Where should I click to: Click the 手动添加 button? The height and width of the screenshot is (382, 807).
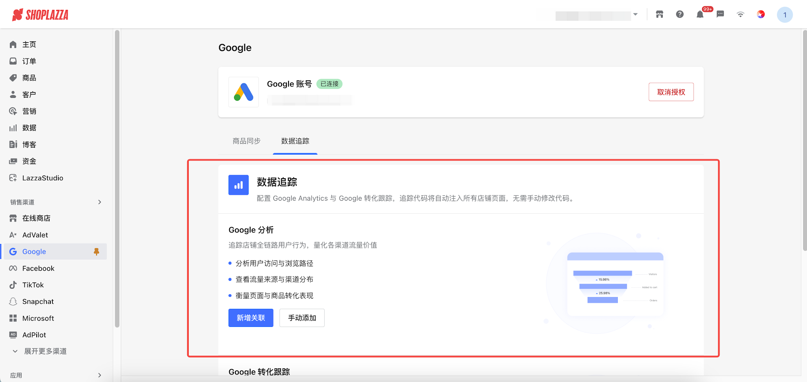302,318
